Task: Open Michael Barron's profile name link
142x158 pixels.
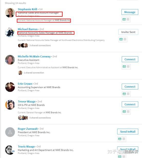Action: pyautogui.click(x=28, y=29)
